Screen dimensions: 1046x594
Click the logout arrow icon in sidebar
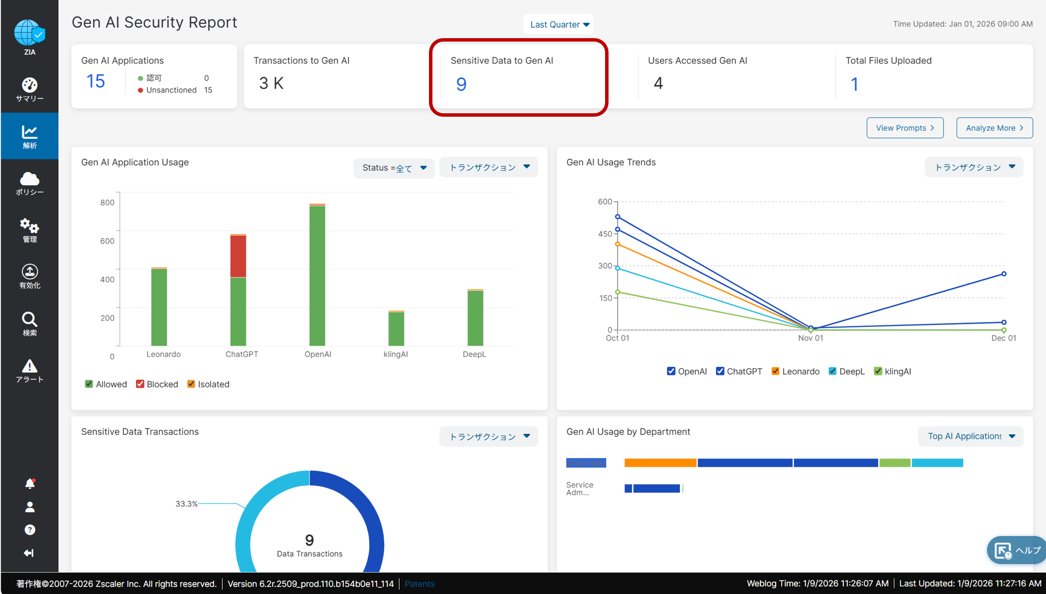click(x=29, y=553)
